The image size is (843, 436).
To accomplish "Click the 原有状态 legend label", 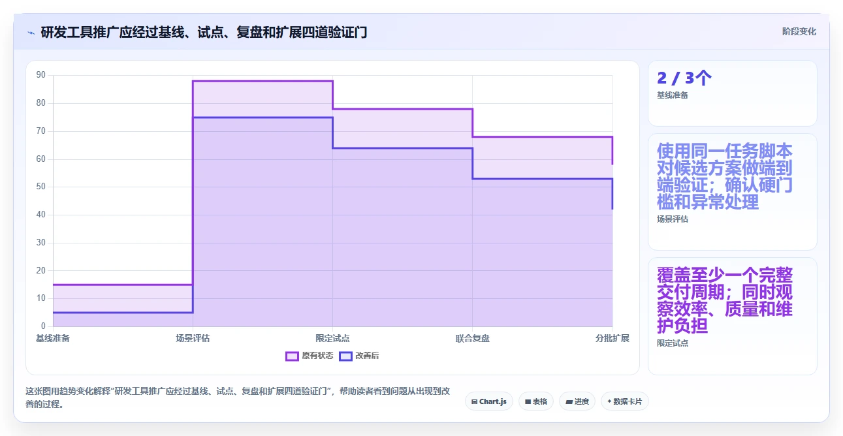I will [317, 356].
